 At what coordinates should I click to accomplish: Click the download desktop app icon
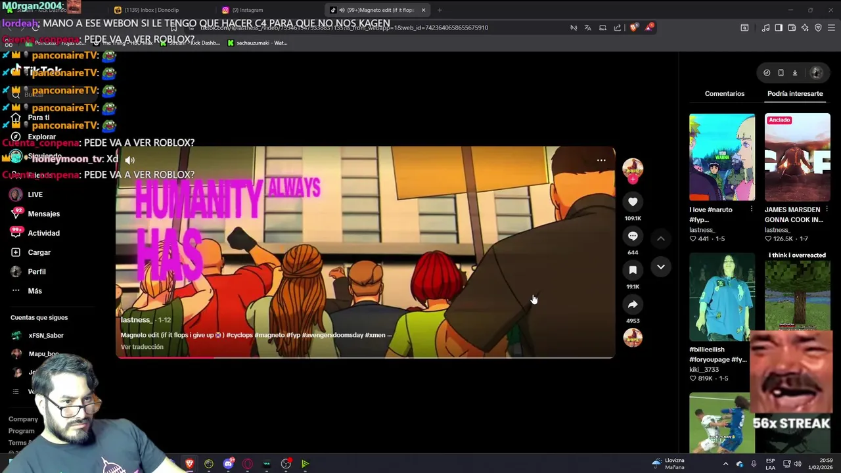[x=794, y=73]
